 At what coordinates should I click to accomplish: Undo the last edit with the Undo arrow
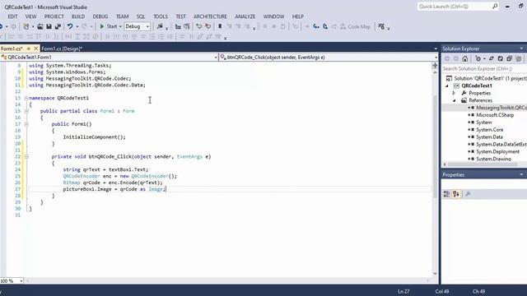pos(69,26)
